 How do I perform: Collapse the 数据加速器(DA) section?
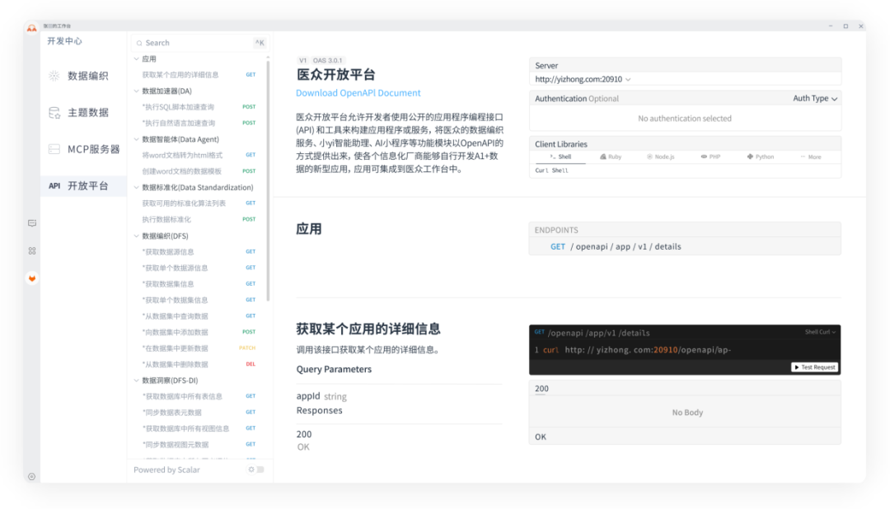pyautogui.click(x=136, y=91)
